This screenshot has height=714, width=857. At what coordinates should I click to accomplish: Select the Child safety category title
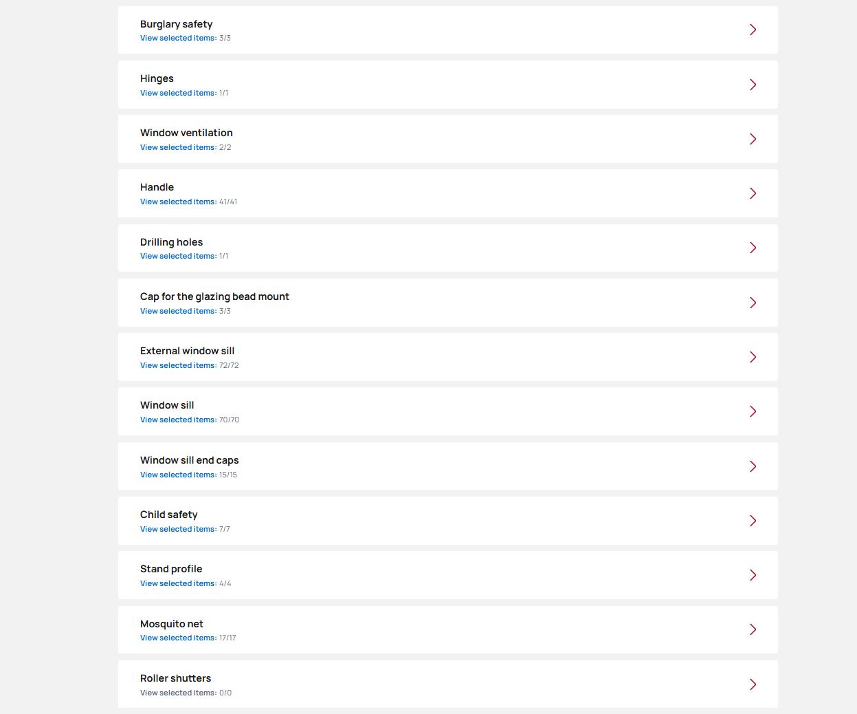click(168, 515)
